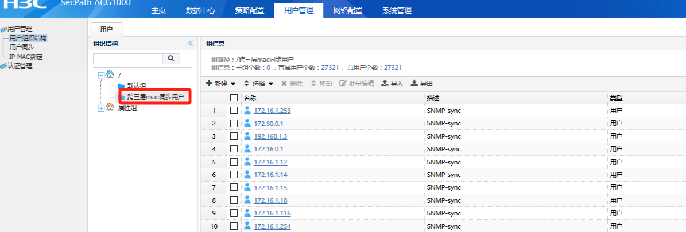Sort by the 描述 column header
686x232 pixels.
pyautogui.click(x=433, y=98)
